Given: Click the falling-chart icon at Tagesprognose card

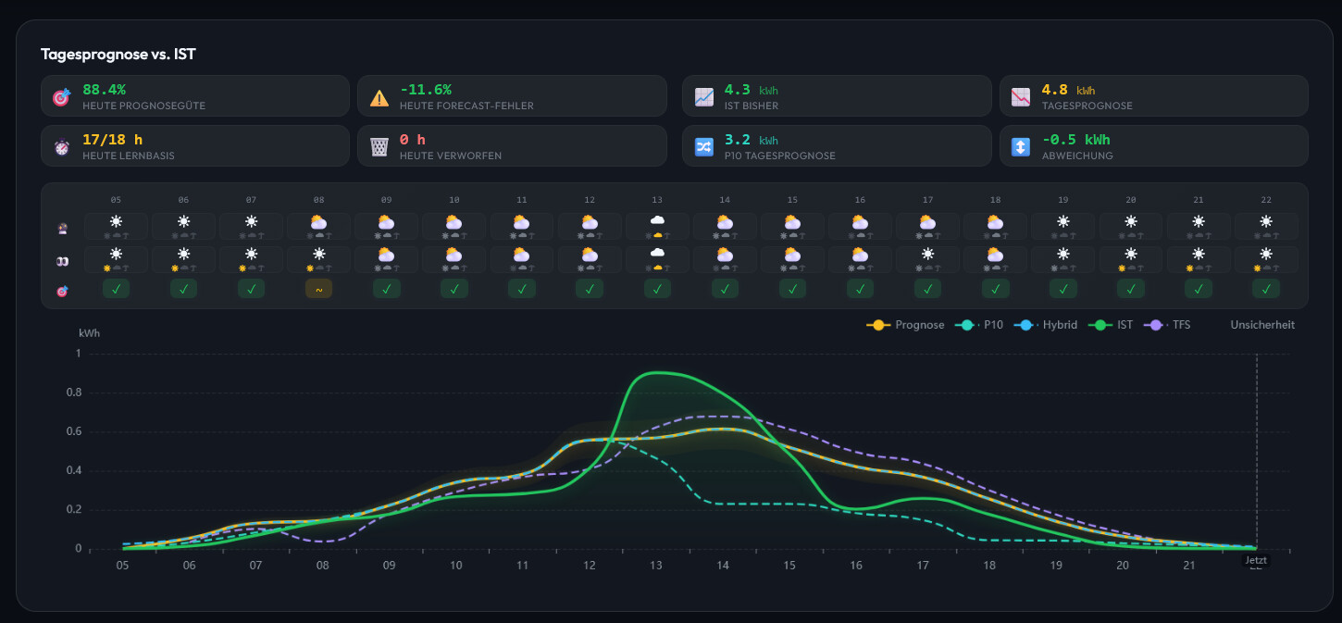Looking at the screenshot, I should point(1021,97).
